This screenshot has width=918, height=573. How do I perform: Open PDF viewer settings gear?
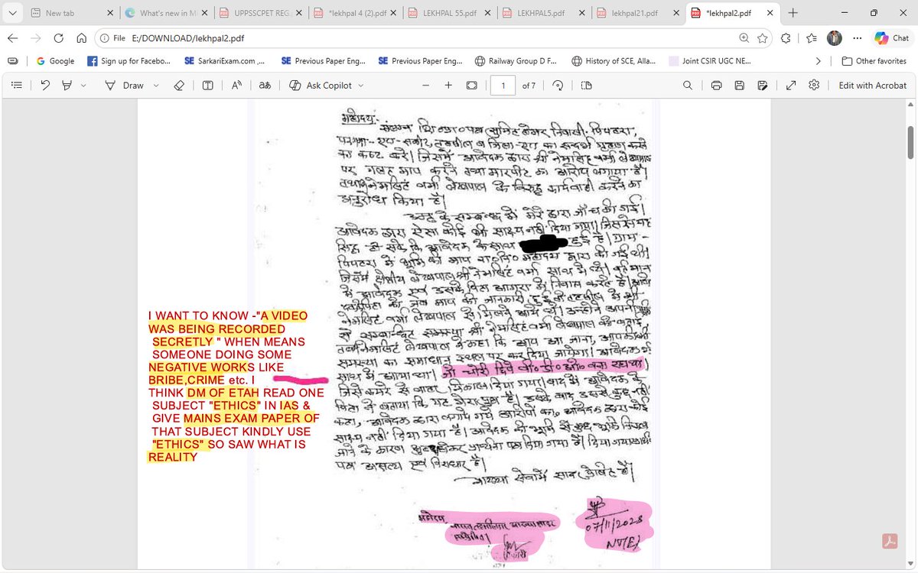tap(814, 86)
